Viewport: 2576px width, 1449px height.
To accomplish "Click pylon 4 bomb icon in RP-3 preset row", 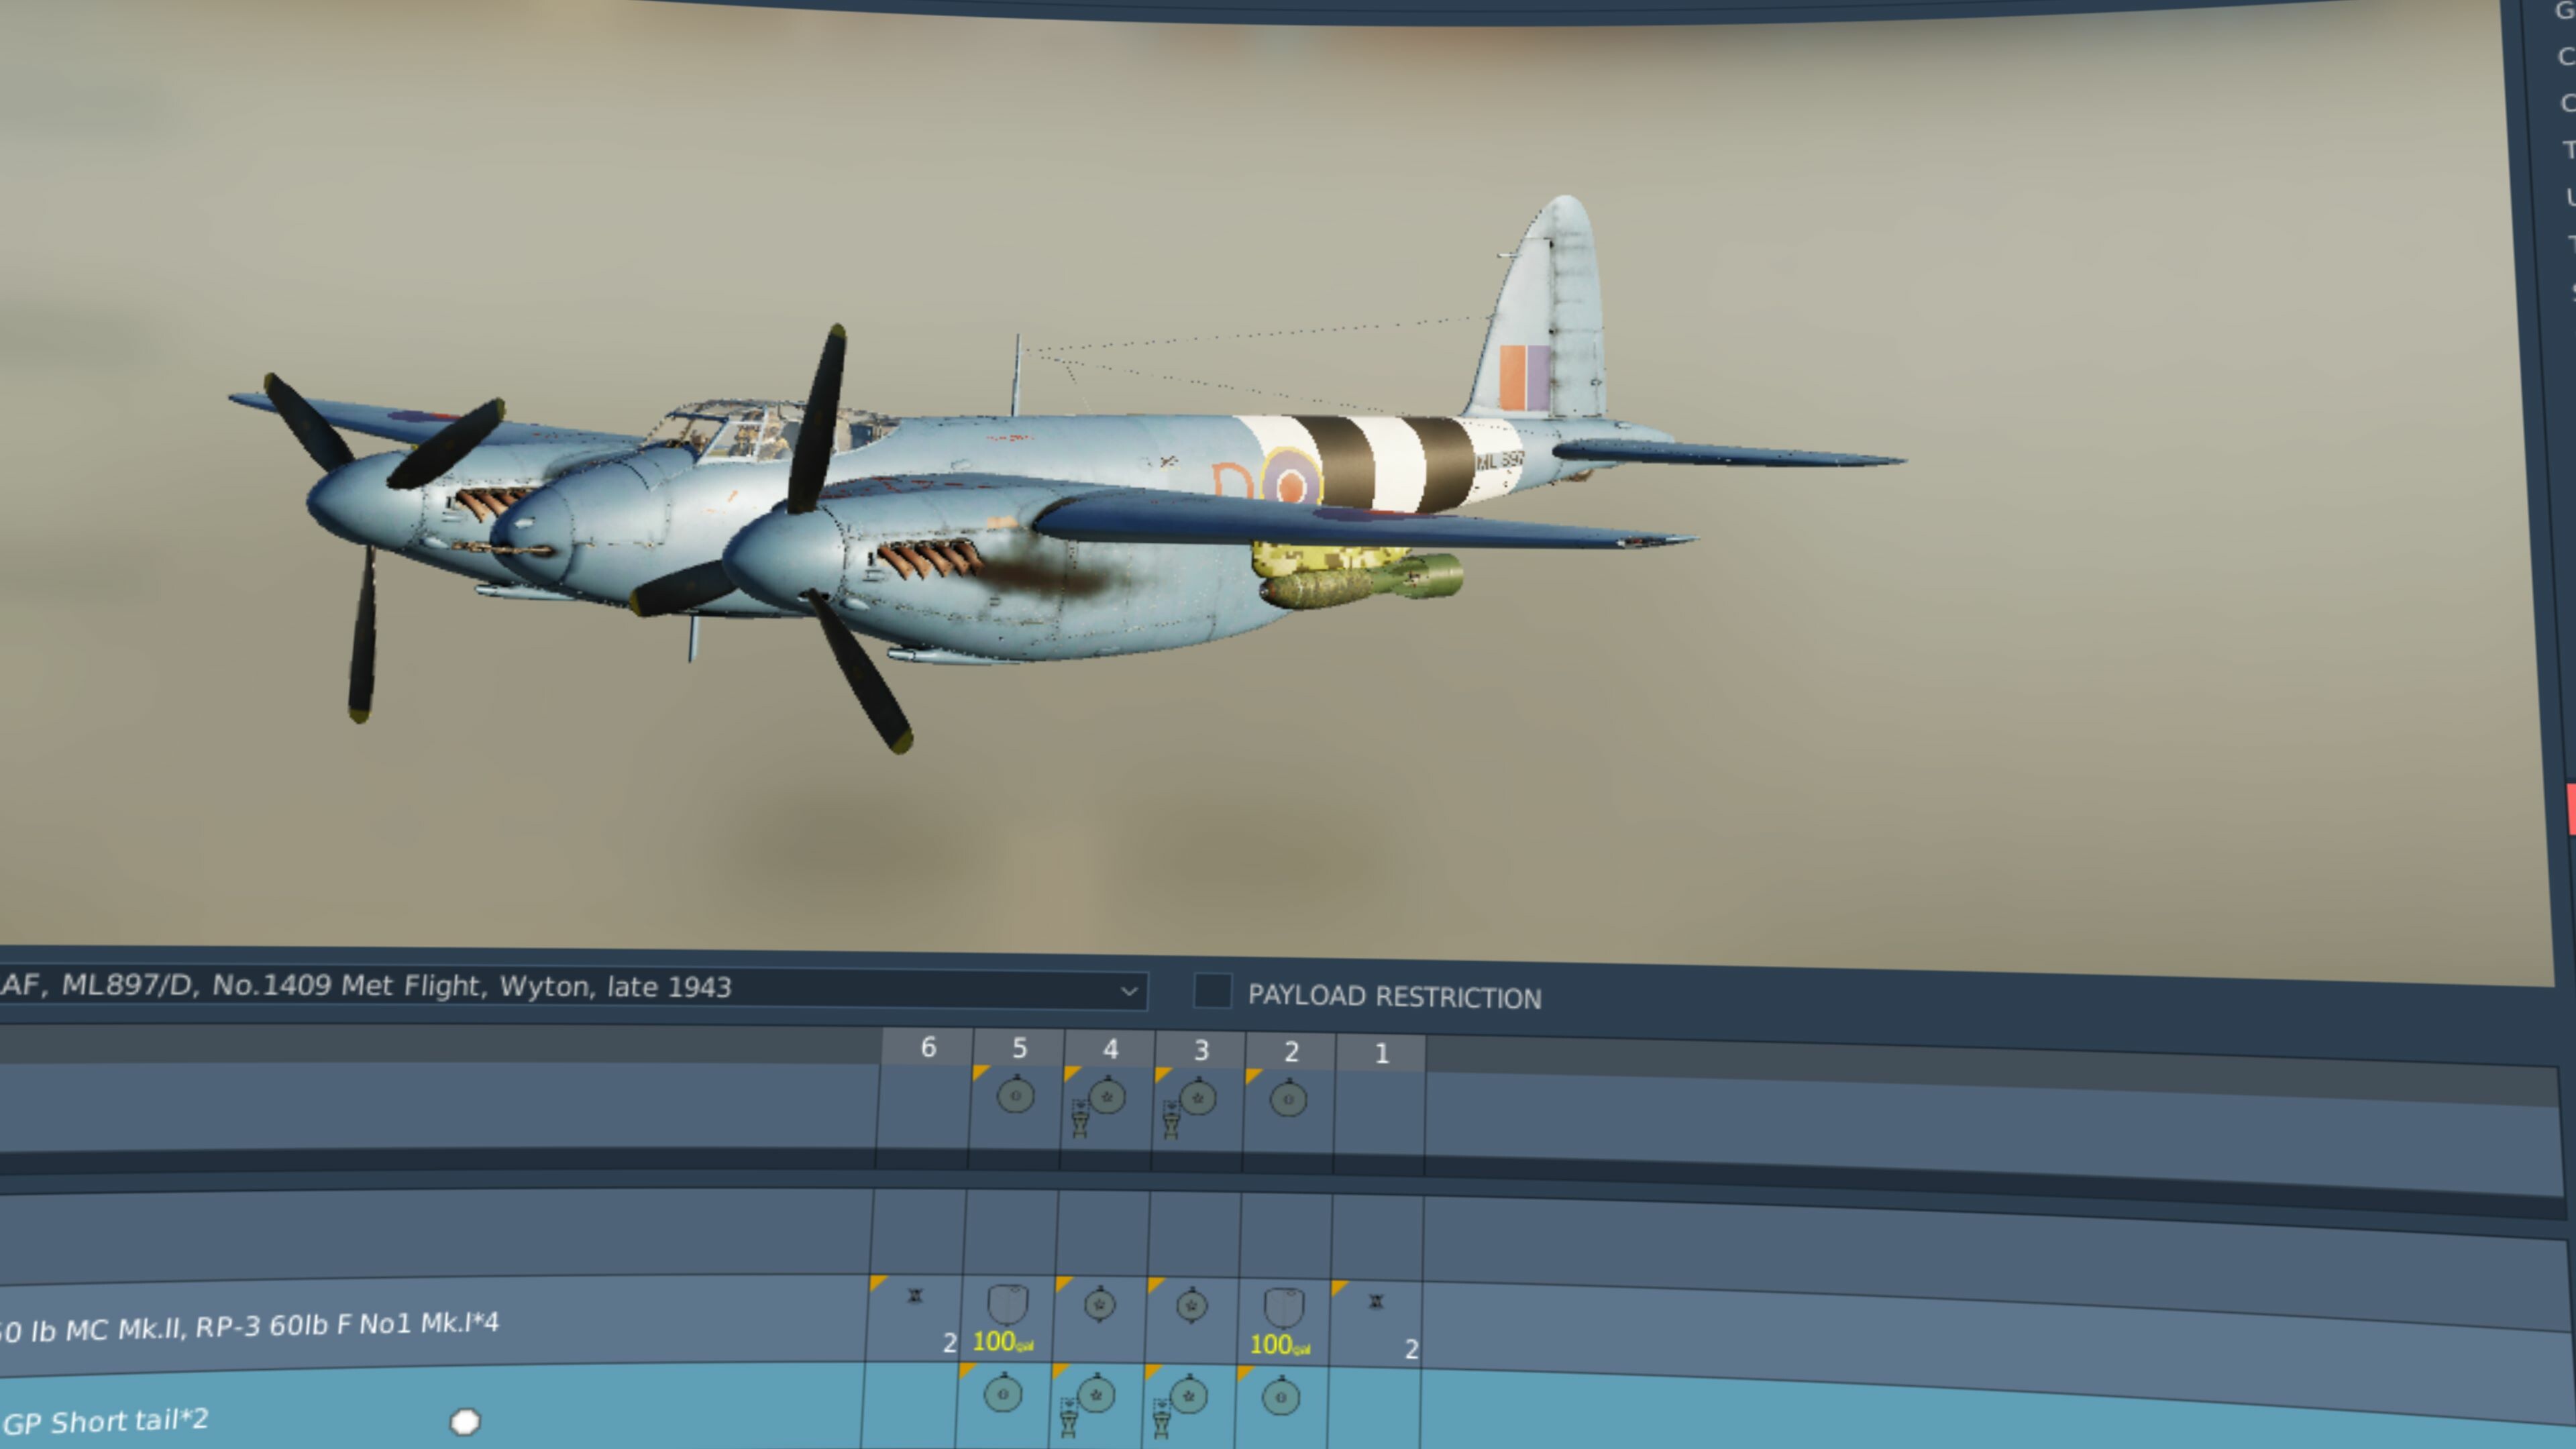I will pyautogui.click(x=1100, y=1305).
